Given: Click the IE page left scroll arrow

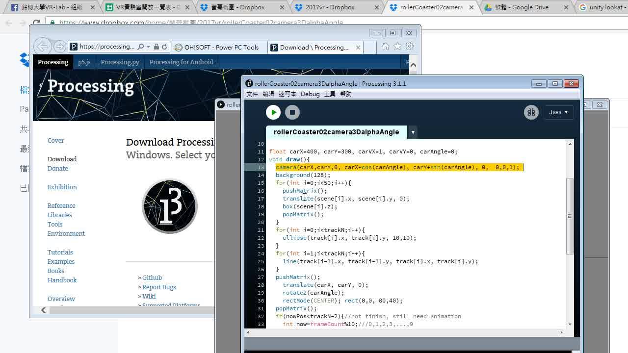Looking at the screenshot, I should tap(44, 310).
